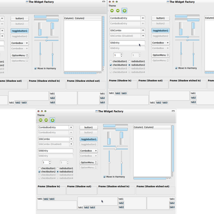Click the Column2 header in the bottom window

[149, 127]
